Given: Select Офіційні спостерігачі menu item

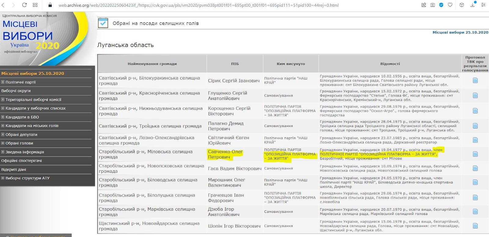Looking at the screenshot, I should pos(21,161).
